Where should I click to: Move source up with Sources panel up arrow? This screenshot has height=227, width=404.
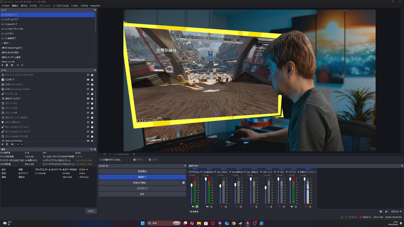(18, 144)
